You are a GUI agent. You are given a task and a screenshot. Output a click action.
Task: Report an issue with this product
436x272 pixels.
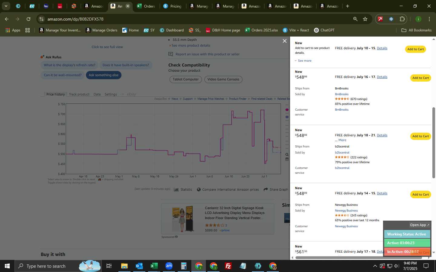207,54
